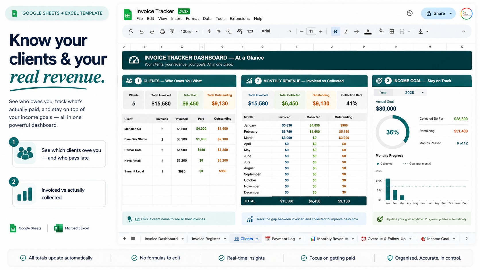The width and height of the screenshot is (480, 270).
Task: Click the Share button
Action: [x=436, y=13]
